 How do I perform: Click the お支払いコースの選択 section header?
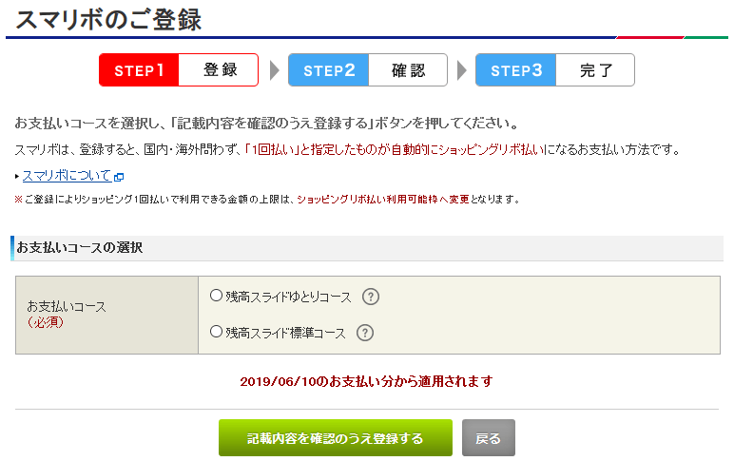coord(367,248)
